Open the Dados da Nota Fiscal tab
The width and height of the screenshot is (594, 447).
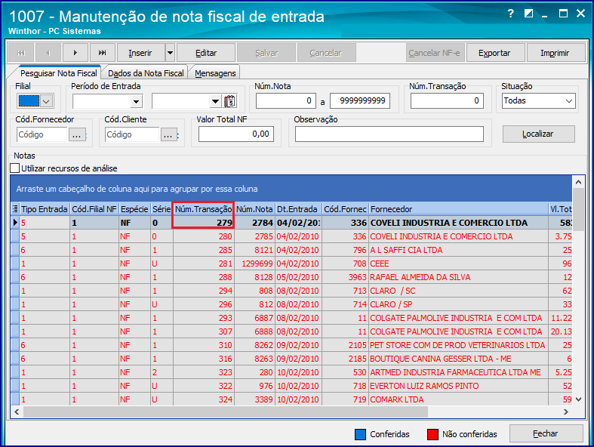(146, 73)
